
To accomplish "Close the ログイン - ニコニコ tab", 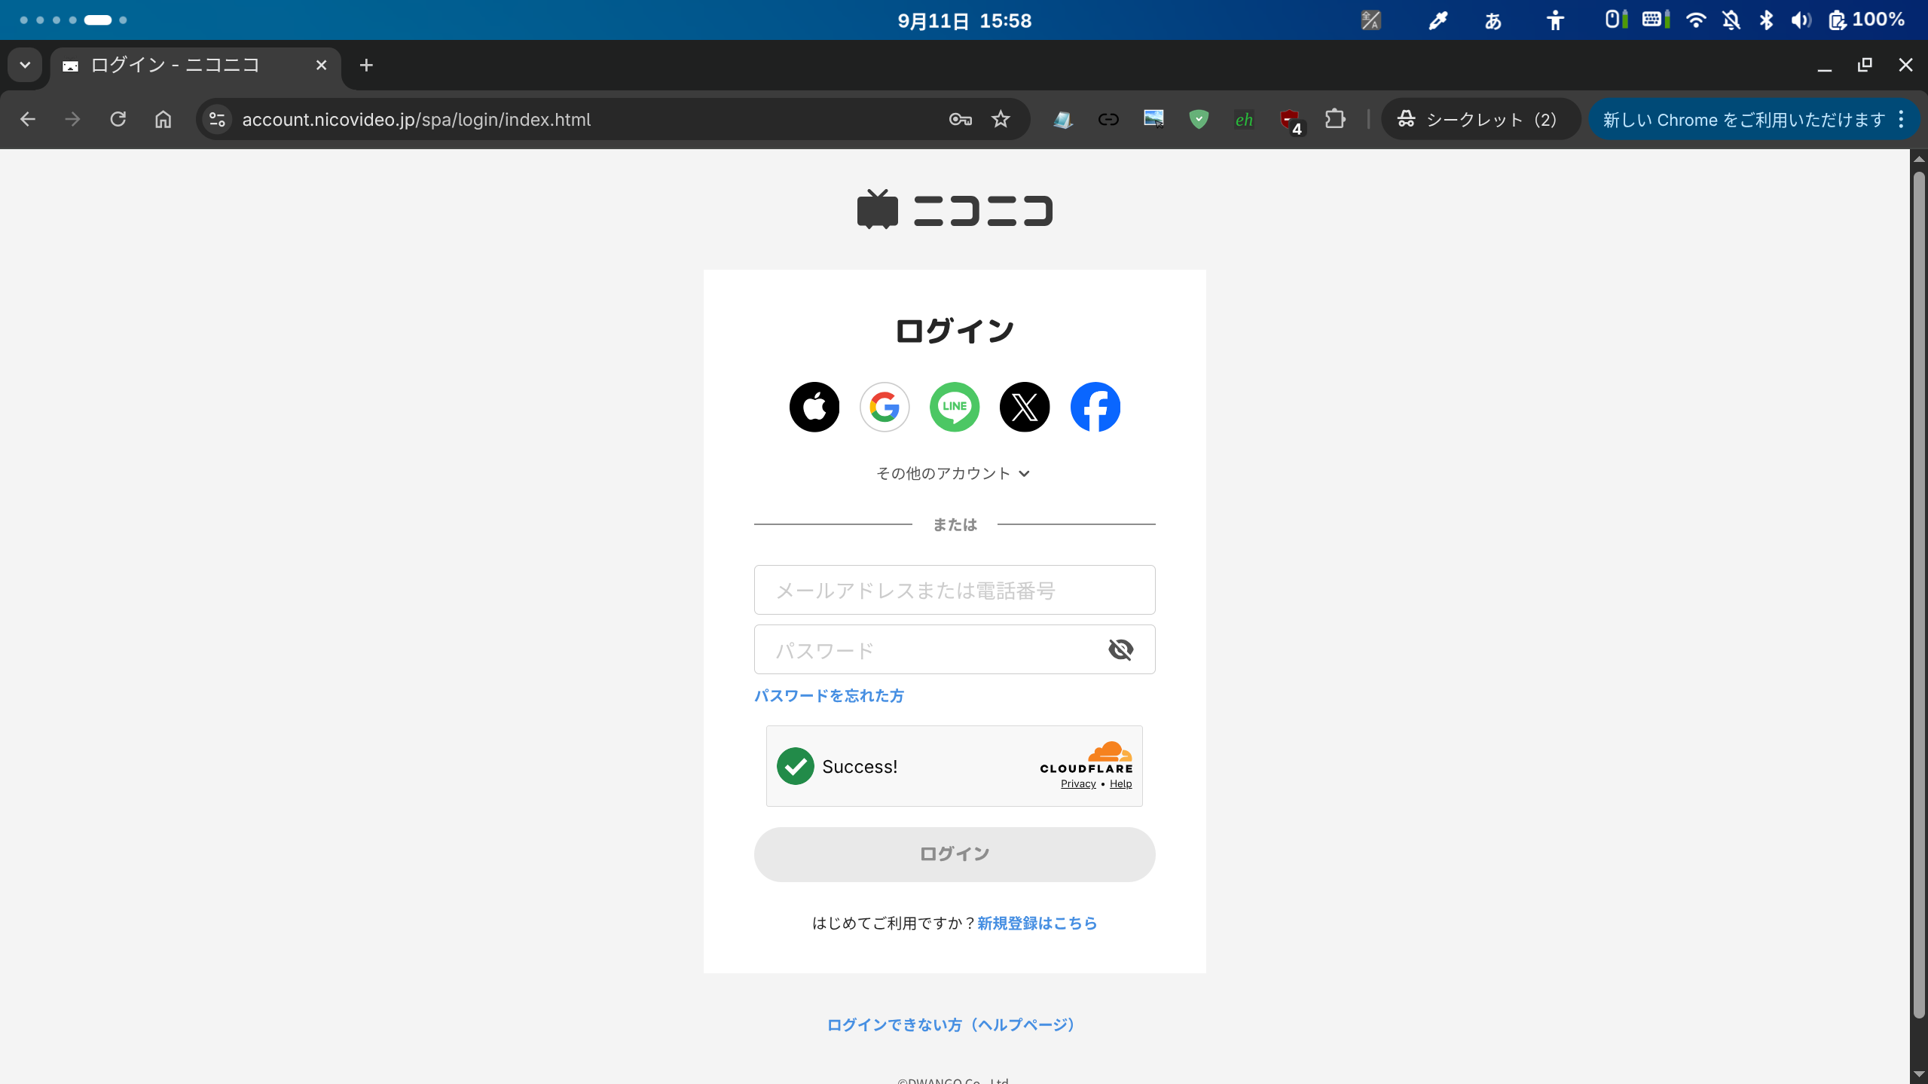I will pos(321,66).
